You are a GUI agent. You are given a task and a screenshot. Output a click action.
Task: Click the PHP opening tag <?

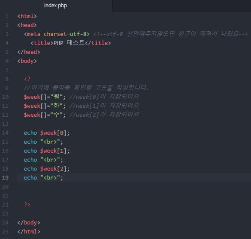point(27,79)
